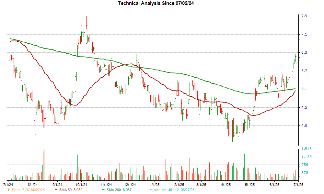Click the October 2024 price peak bar near 7.9
The height and width of the screenshot is (194, 324).
point(86,22)
